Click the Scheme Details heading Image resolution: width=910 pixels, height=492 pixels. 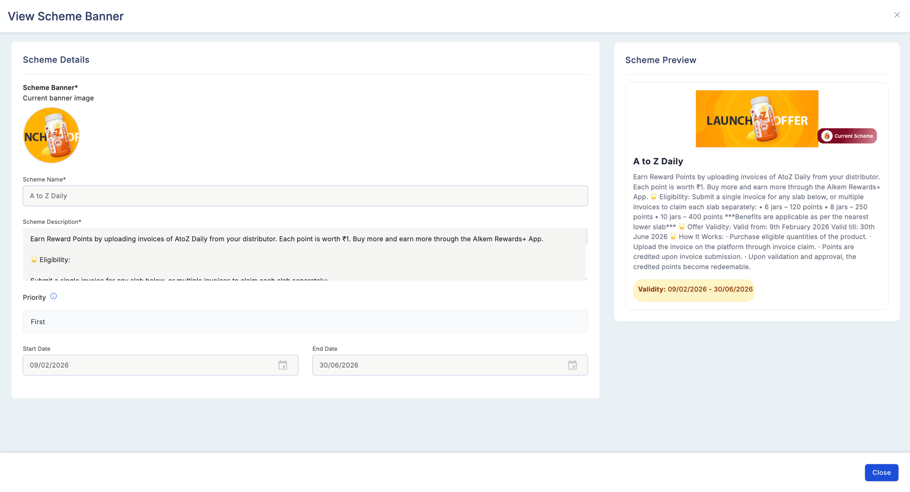[x=56, y=60]
